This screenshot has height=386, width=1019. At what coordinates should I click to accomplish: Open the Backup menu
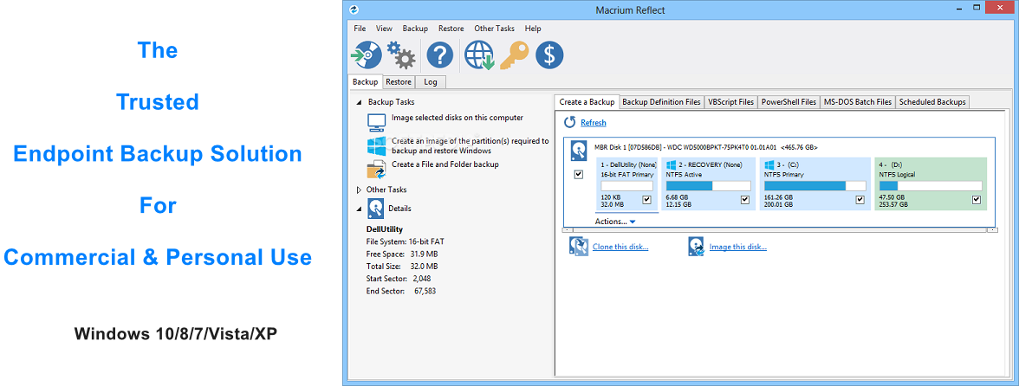click(x=415, y=29)
